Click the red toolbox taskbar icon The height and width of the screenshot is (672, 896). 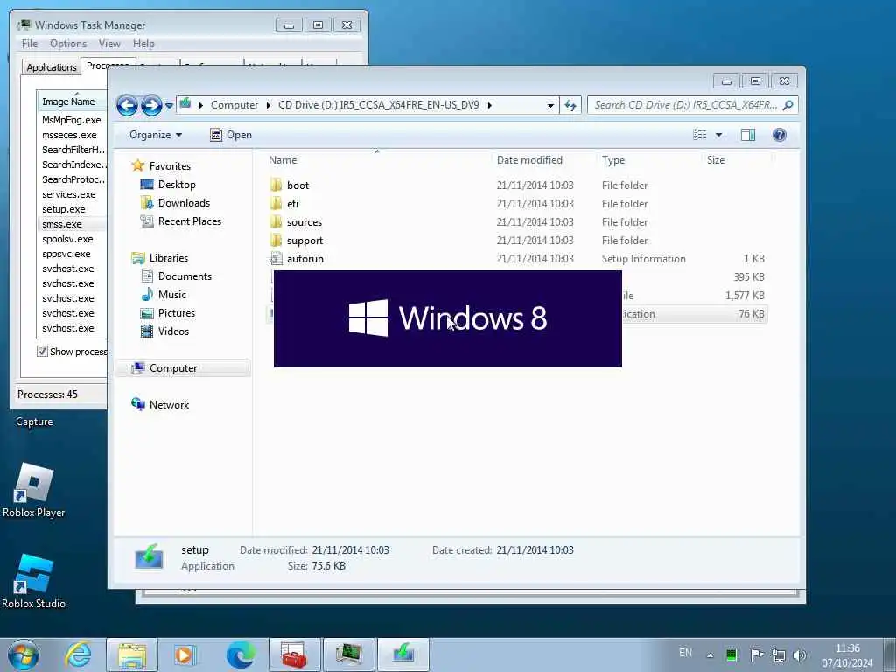click(x=294, y=654)
